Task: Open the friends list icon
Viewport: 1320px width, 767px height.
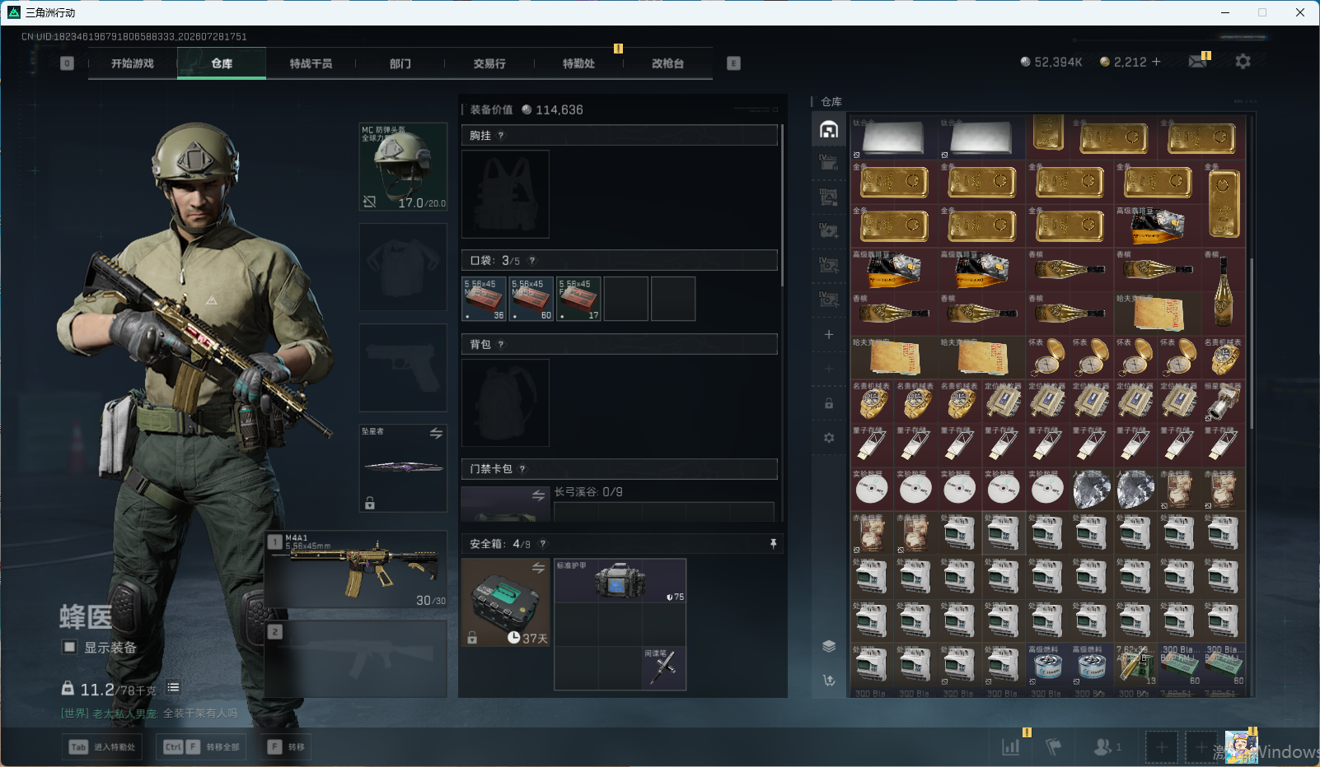Action: (x=1102, y=746)
